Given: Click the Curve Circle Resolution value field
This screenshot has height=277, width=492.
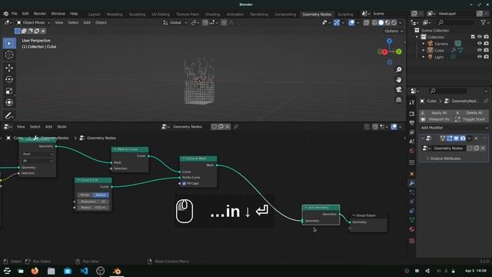Looking at the screenshot, I should [x=93, y=202].
